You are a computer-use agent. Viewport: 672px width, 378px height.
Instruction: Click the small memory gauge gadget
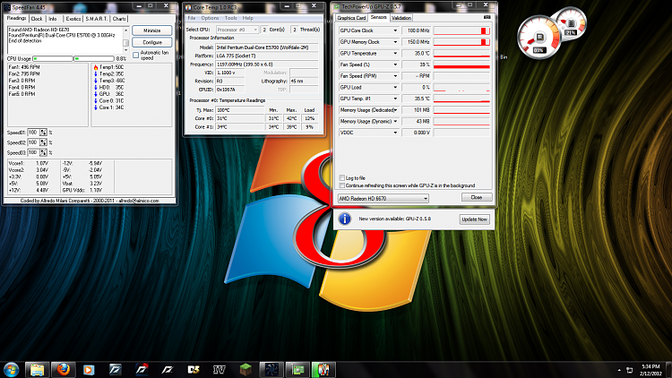click(571, 23)
